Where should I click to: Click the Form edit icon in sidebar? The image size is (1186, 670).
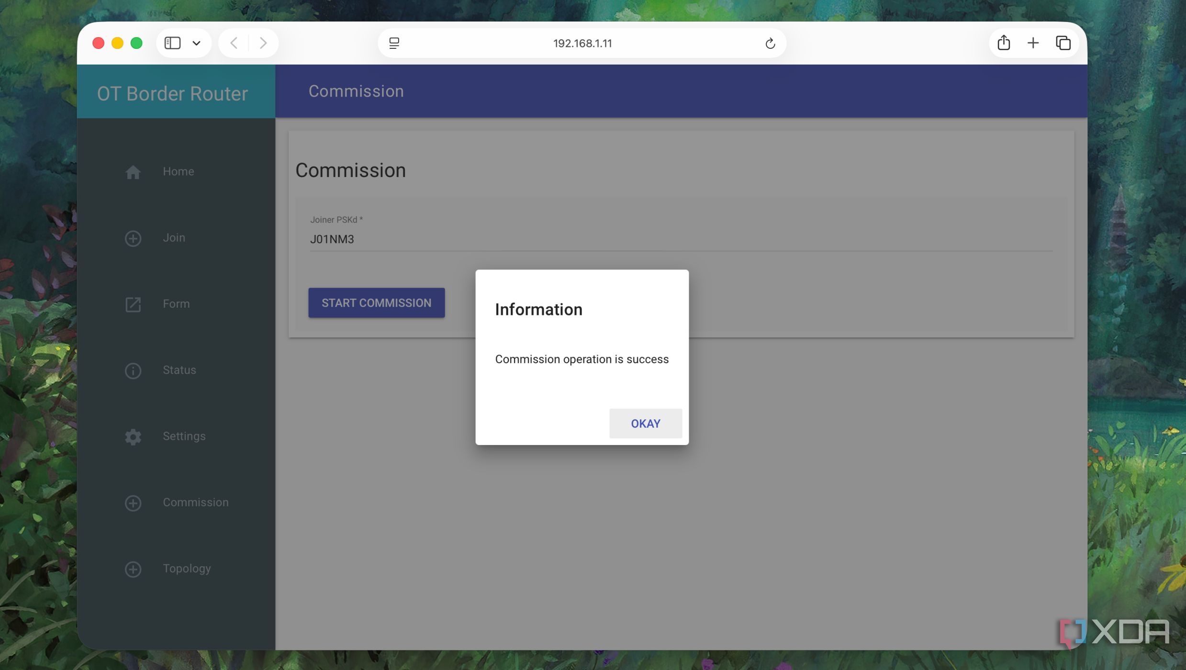(133, 304)
